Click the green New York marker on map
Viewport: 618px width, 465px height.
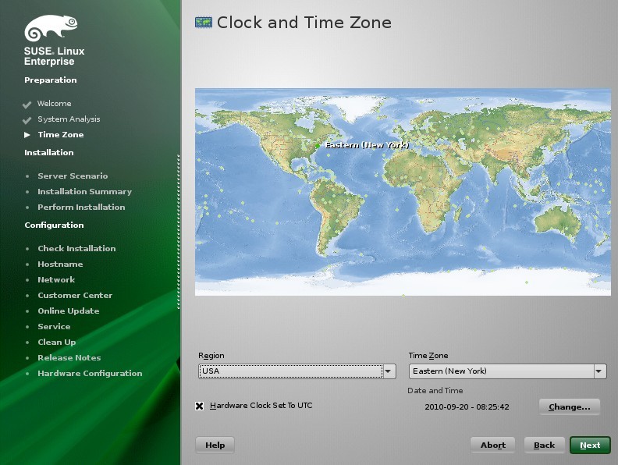click(318, 146)
